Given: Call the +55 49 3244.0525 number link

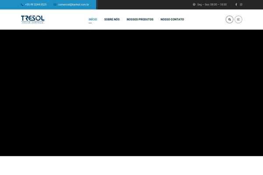Looking at the screenshot, I should [36, 4].
